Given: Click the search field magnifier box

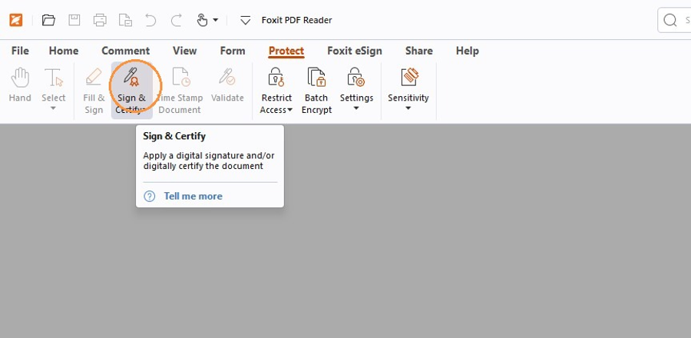Looking at the screenshot, I should [x=674, y=20].
